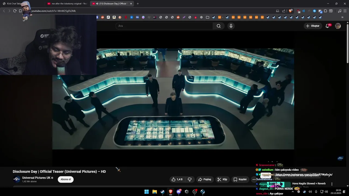
Task: Open the three-dot more actions button
Action: click(x=254, y=179)
